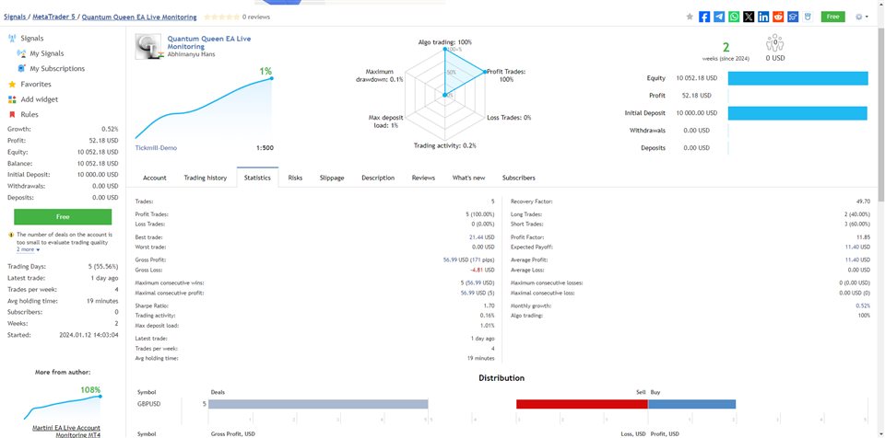
Task: Click the red Rules bookmark icon
Action: pyautogui.click(x=12, y=114)
